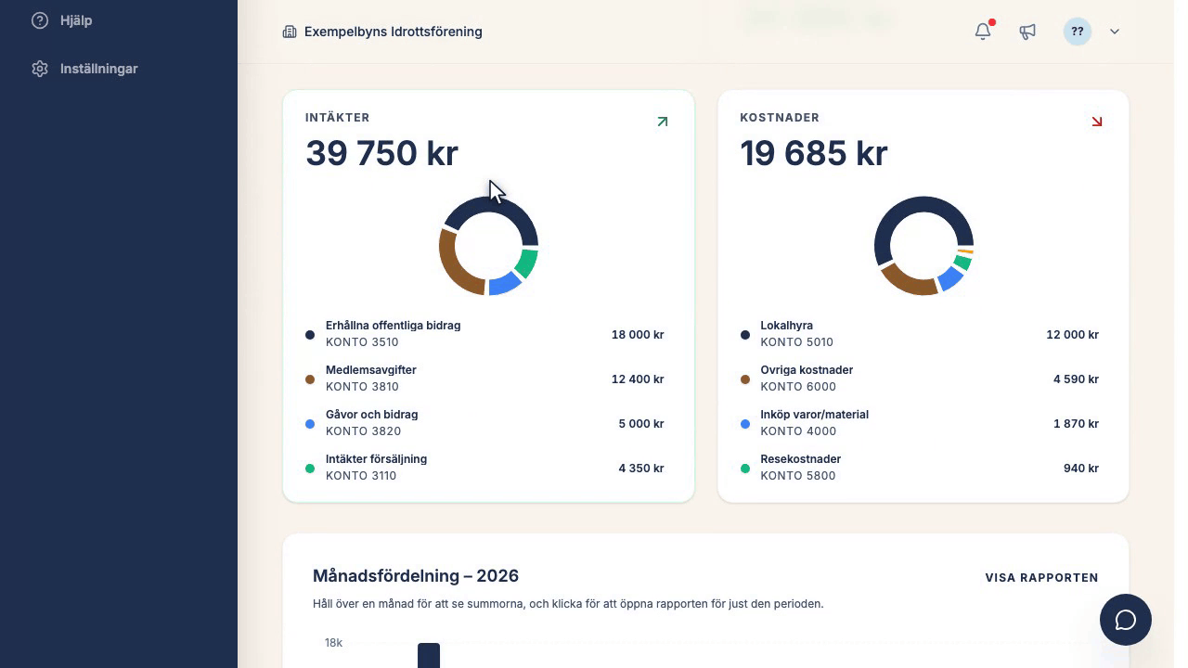The height and width of the screenshot is (668, 1188).
Task: Open Hjälp in the sidebar
Action: [76, 20]
